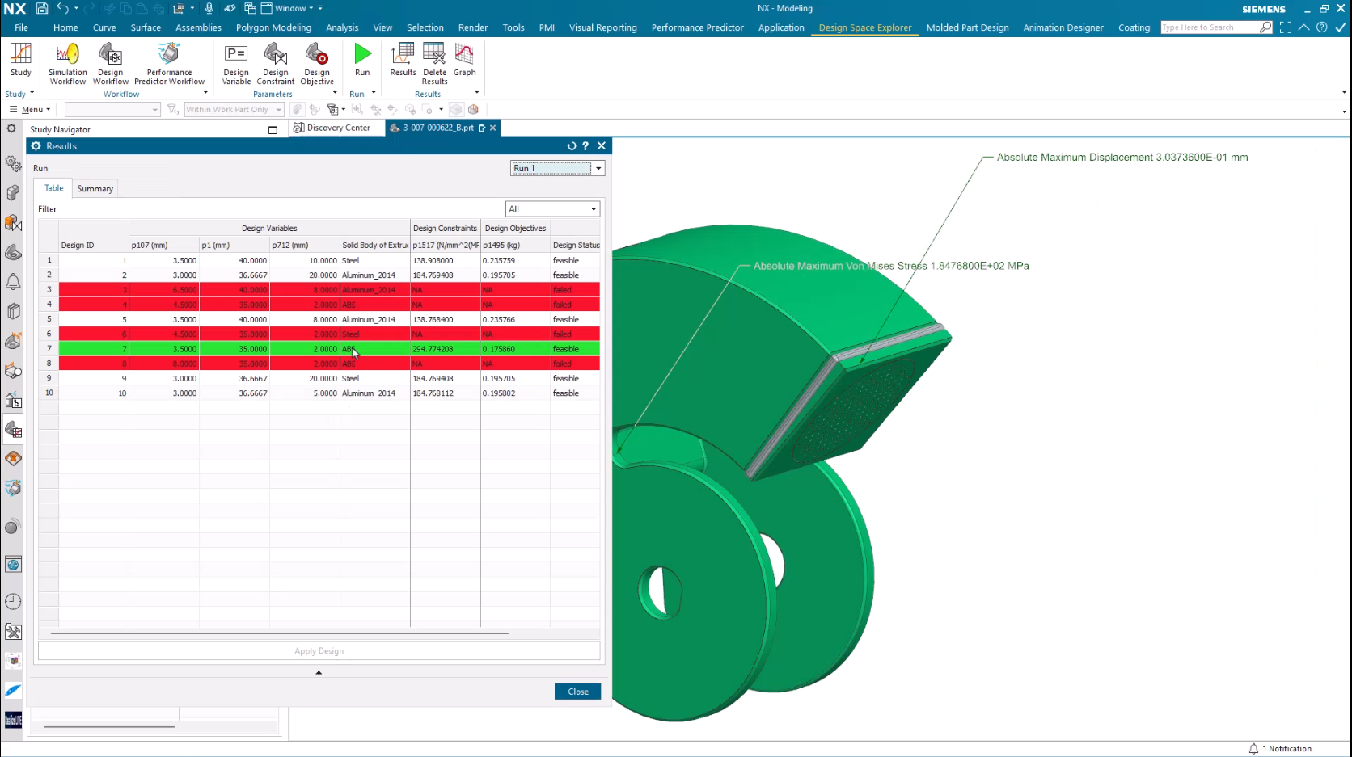Screen dimensions: 1352x757
Task: Collapse the panel with the up arrow
Action: coord(319,672)
